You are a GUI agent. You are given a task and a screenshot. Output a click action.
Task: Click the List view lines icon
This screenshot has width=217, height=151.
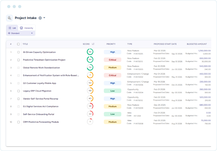pos(9,28)
